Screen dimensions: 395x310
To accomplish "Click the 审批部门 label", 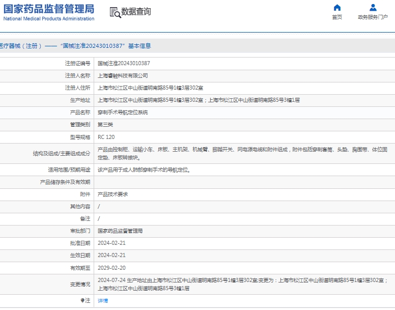I will click(x=80, y=231).
